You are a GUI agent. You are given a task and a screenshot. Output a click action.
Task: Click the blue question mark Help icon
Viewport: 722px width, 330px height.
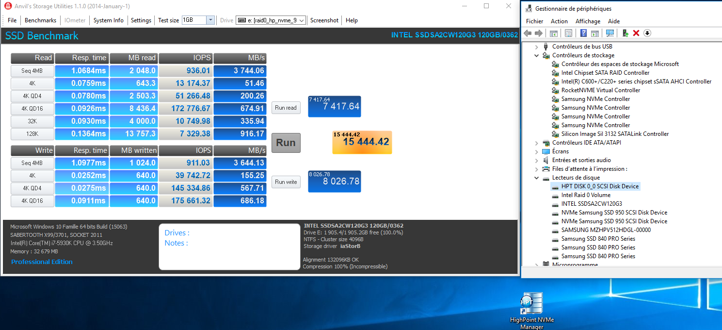pos(584,33)
